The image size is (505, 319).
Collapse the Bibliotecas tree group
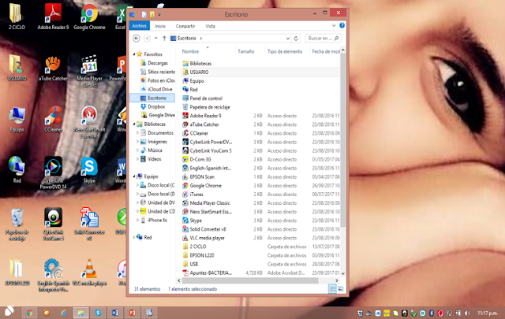[x=133, y=124]
